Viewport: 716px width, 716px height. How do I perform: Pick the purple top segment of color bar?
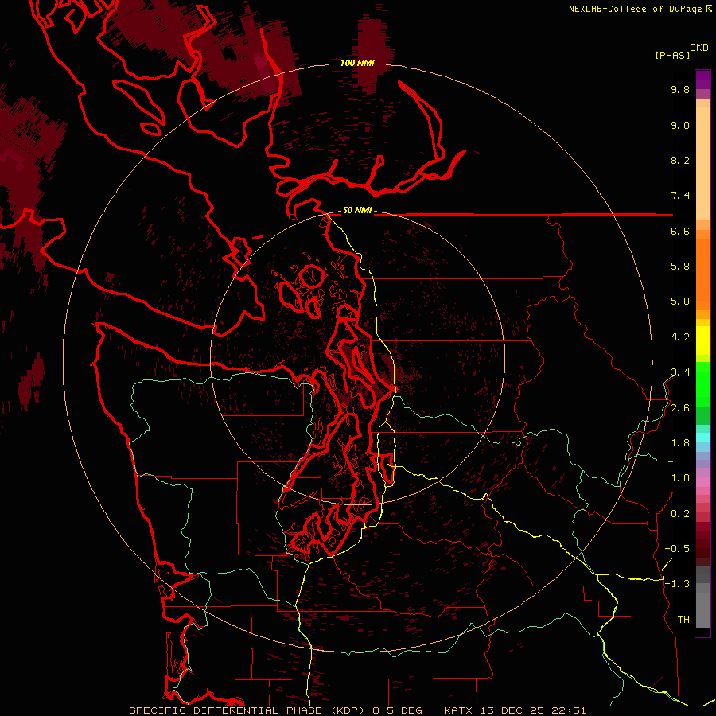point(702,80)
